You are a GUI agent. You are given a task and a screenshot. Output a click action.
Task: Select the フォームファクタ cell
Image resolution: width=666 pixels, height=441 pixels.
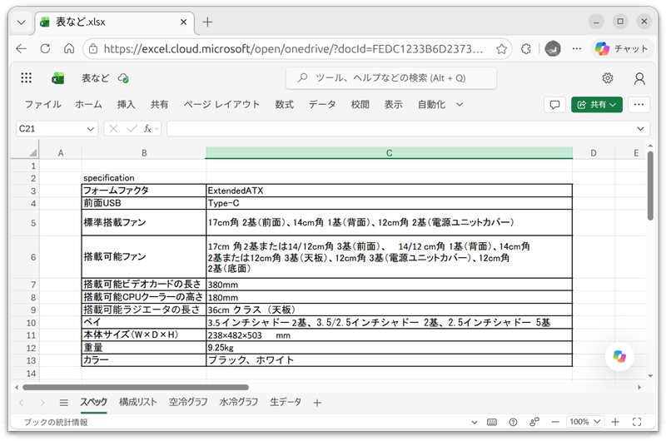tap(144, 191)
